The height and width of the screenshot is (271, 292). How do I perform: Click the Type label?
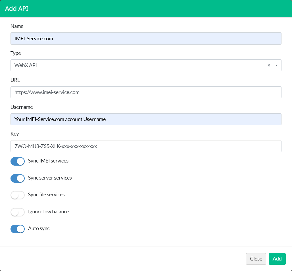[16, 53]
